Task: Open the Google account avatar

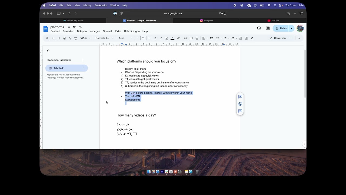Action: pos(300,28)
